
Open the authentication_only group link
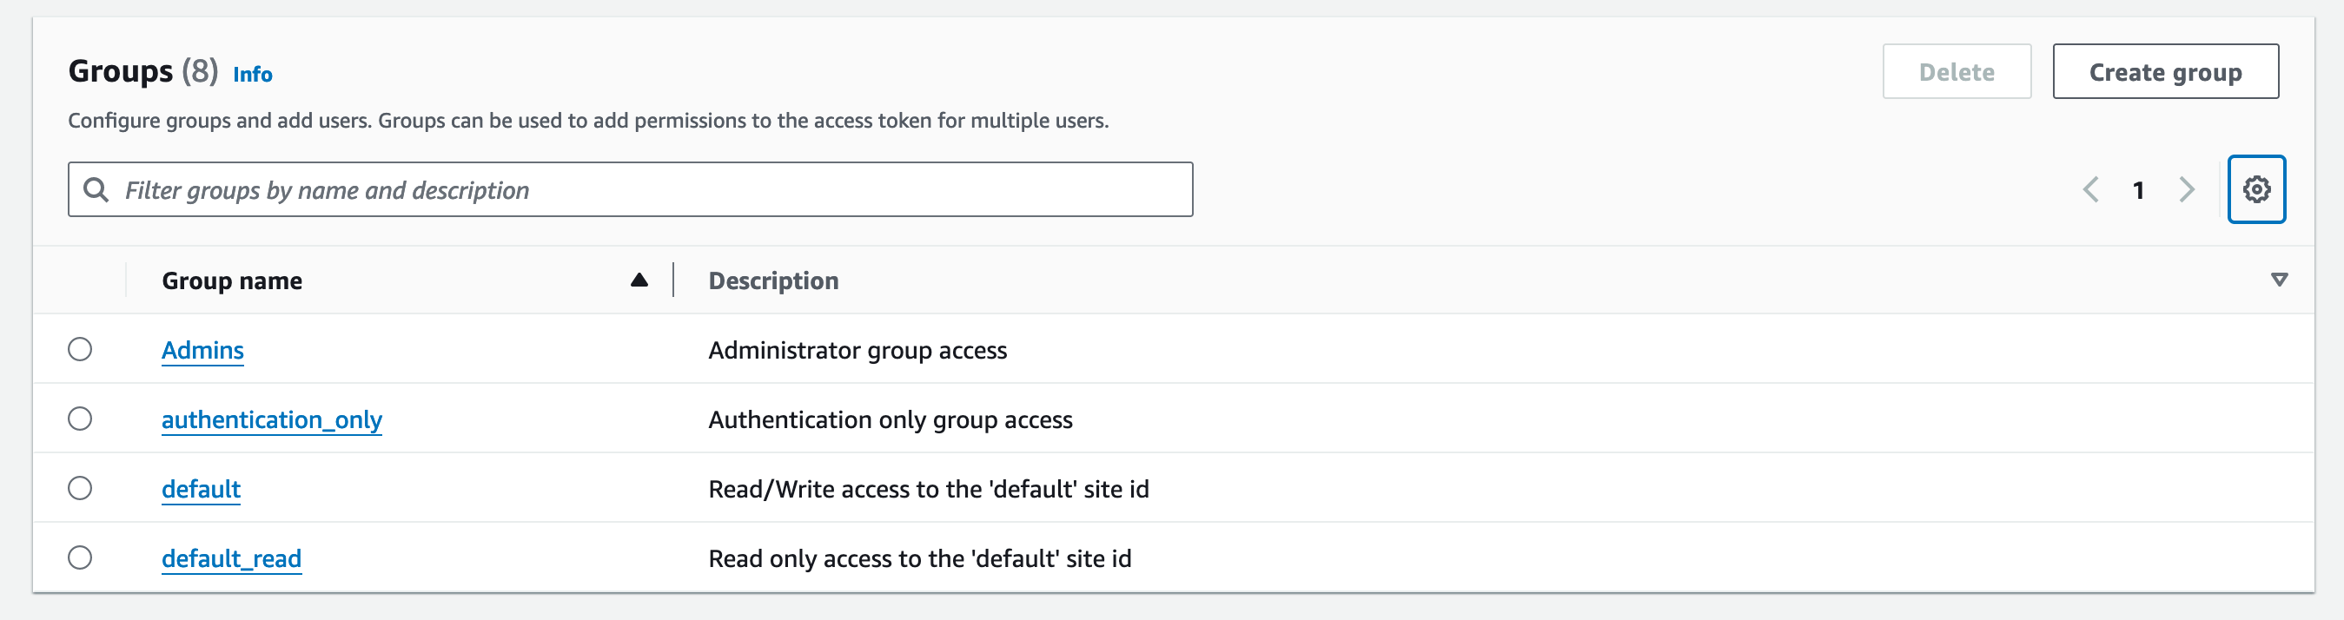click(x=271, y=419)
